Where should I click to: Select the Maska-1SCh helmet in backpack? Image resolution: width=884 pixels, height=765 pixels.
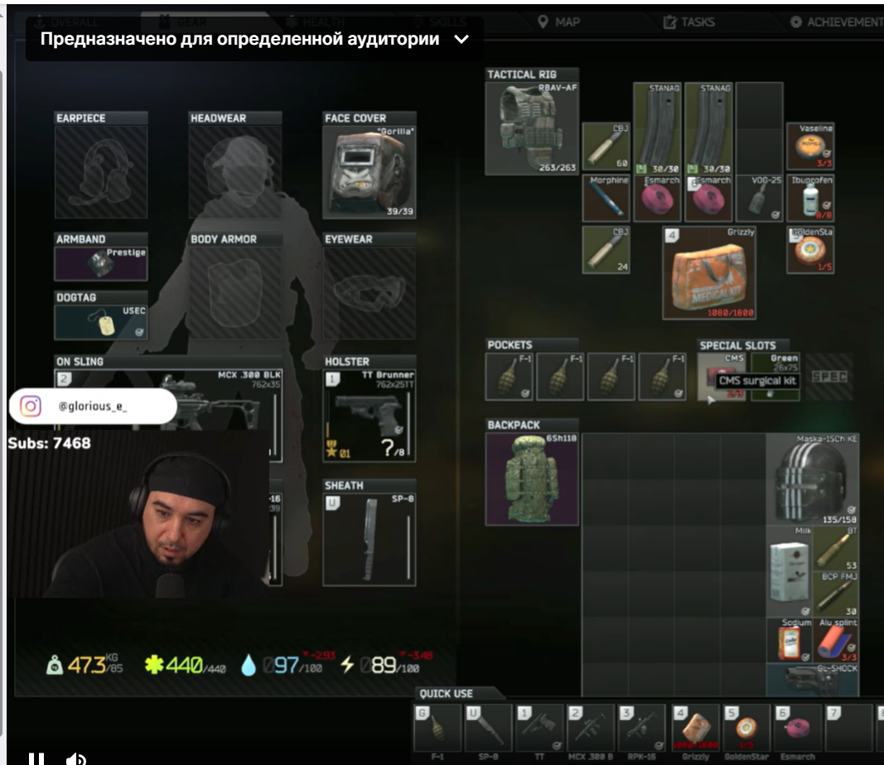tap(813, 479)
